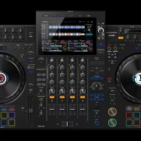
Task: Click the green PLAY/PAUSE button on right deck
Action: 112,123
